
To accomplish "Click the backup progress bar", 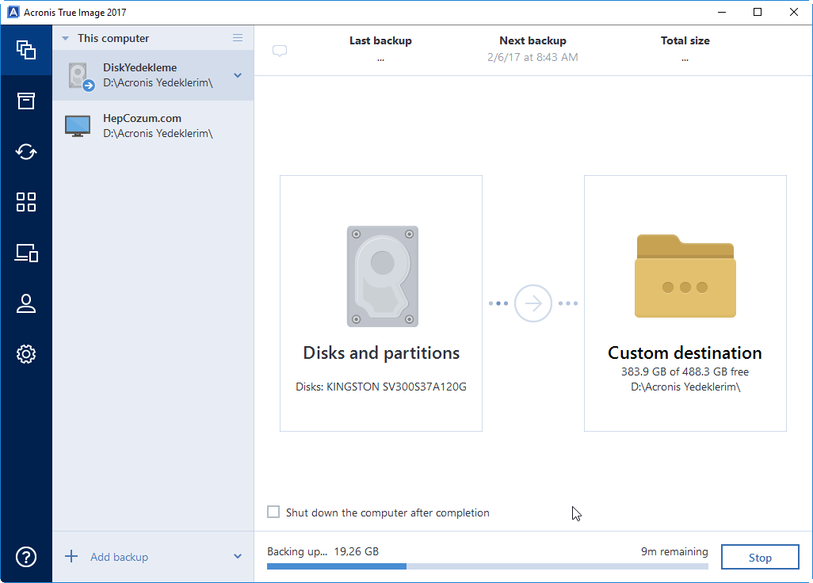I will [487, 566].
